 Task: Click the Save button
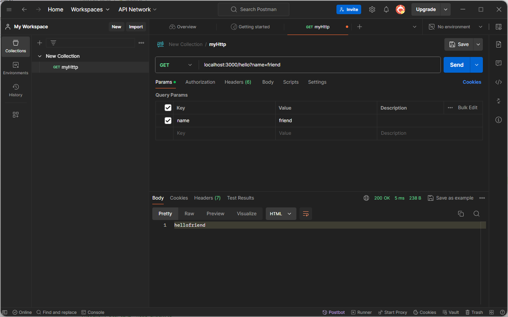click(459, 44)
